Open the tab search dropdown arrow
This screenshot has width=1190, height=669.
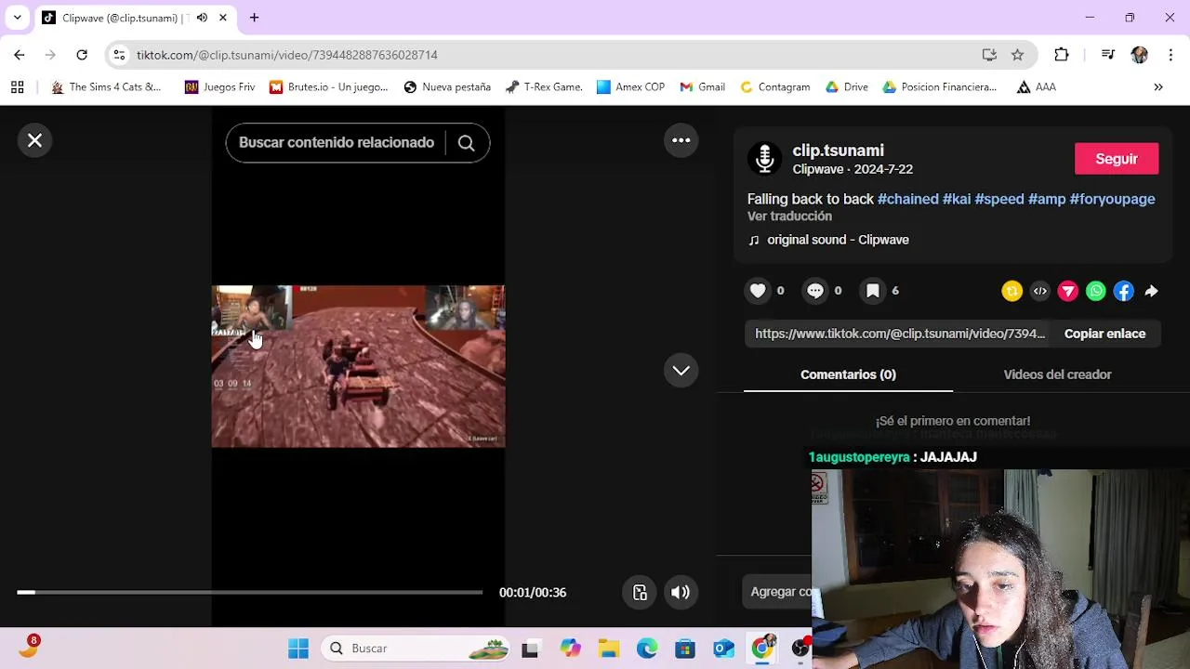tap(17, 18)
